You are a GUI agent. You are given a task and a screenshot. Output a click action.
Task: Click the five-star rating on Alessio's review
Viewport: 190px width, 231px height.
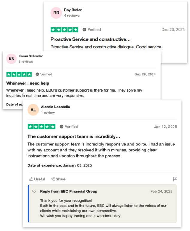[x=42, y=127]
